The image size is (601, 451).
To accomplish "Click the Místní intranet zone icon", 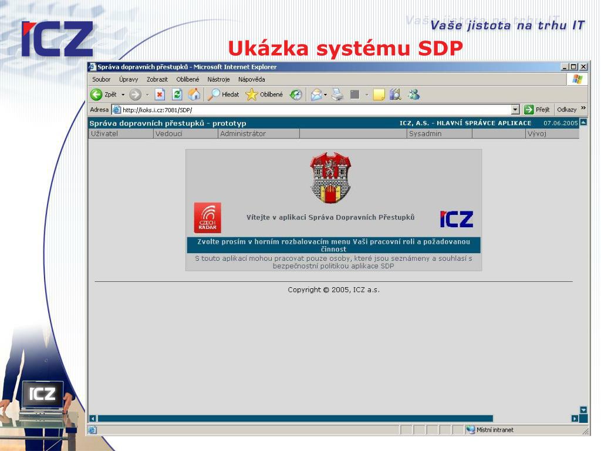I will click(471, 430).
